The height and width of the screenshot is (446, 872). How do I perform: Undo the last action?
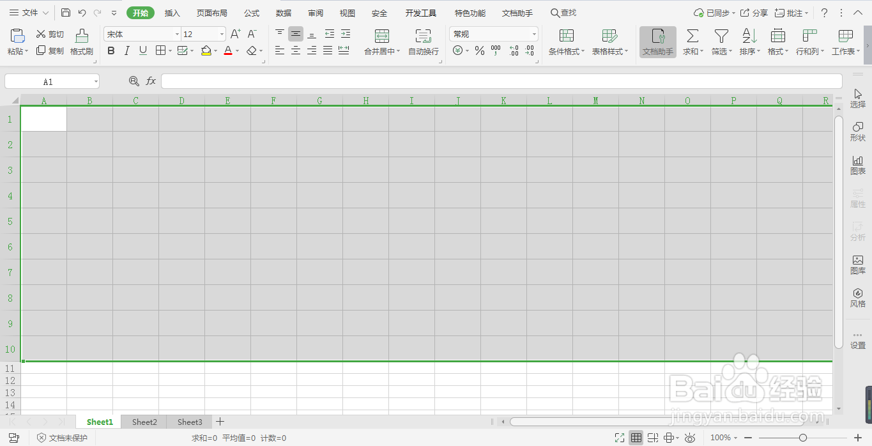click(x=82, y=13)
